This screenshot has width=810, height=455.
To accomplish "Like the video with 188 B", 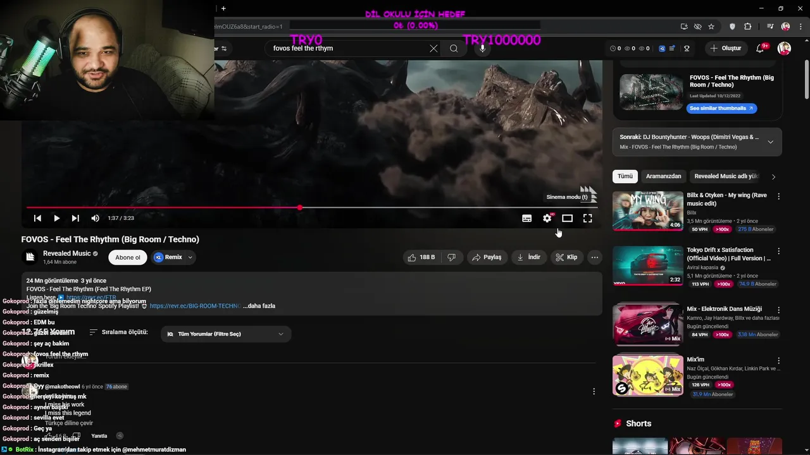I will click(421, 257).
